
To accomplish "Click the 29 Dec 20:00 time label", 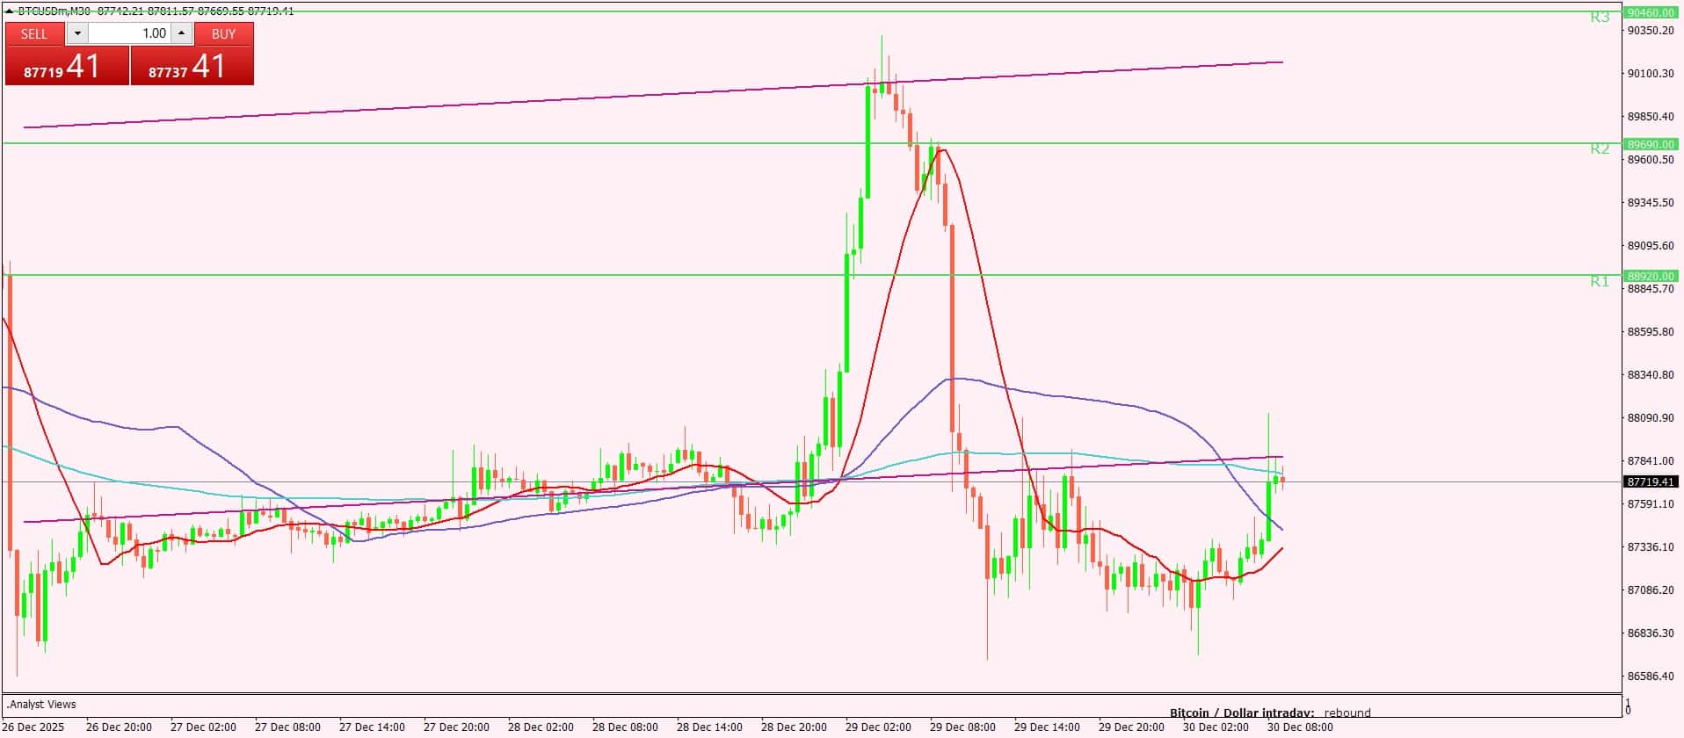I will pos(1131,727).
